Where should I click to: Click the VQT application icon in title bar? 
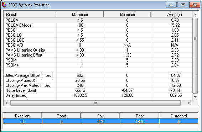pos(4,5)
